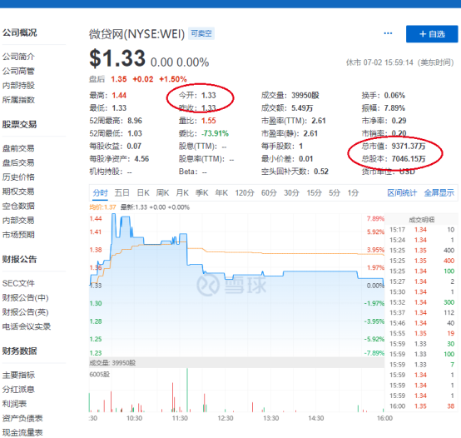
Task: Switch to the 30分 chart tab
Action: (291, 193)
